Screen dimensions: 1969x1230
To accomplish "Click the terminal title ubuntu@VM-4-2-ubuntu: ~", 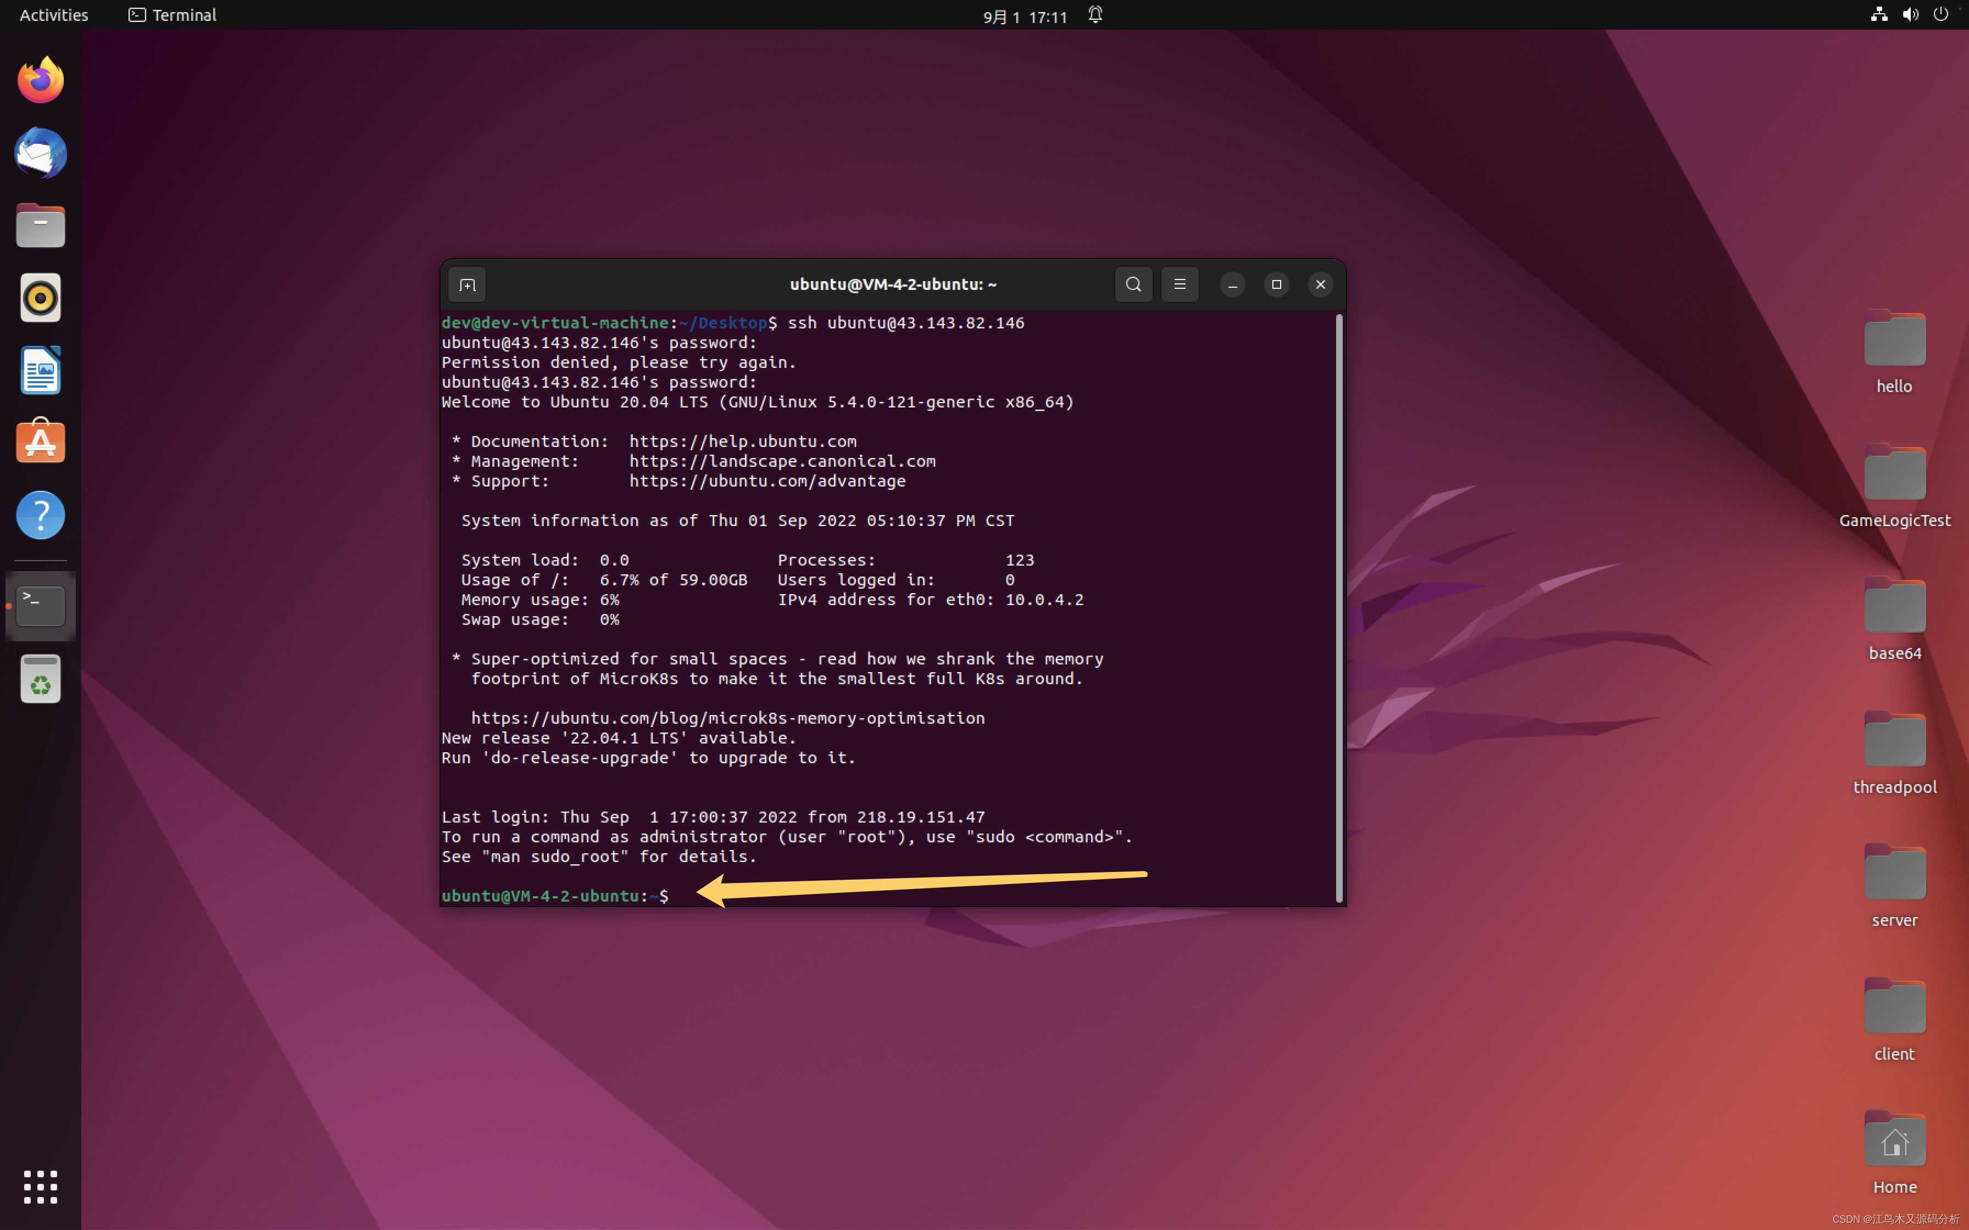I will coord(893,285).
